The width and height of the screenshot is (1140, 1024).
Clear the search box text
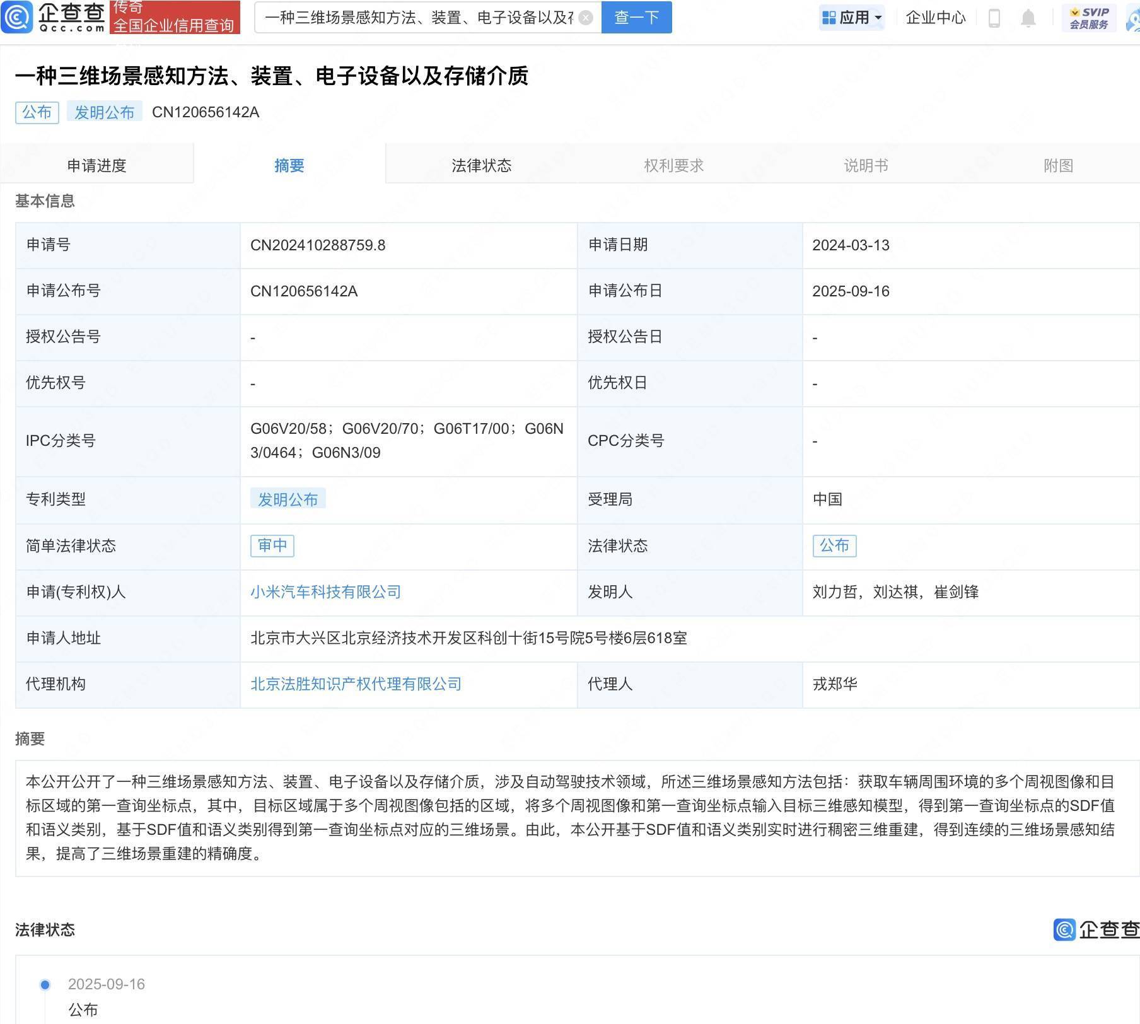coord(586,18)
